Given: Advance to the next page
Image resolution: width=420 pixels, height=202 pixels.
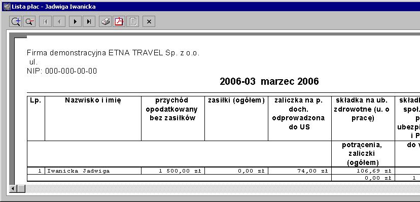Looking at the screenshot, I should pos(75,22).
